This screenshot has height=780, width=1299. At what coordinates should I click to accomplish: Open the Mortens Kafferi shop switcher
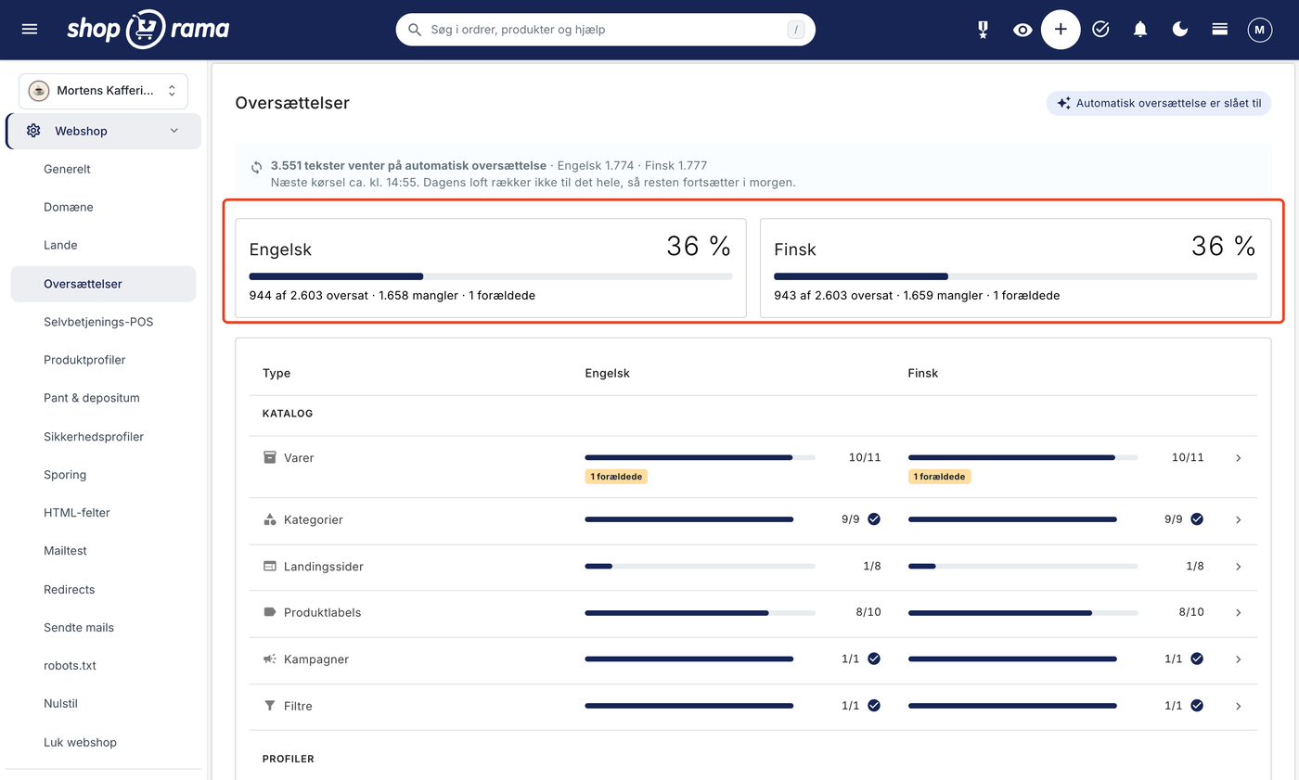pyautogui.click(x=103, y=91)
